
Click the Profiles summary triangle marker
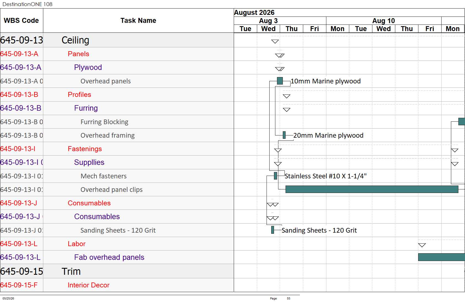coord(287,96)
